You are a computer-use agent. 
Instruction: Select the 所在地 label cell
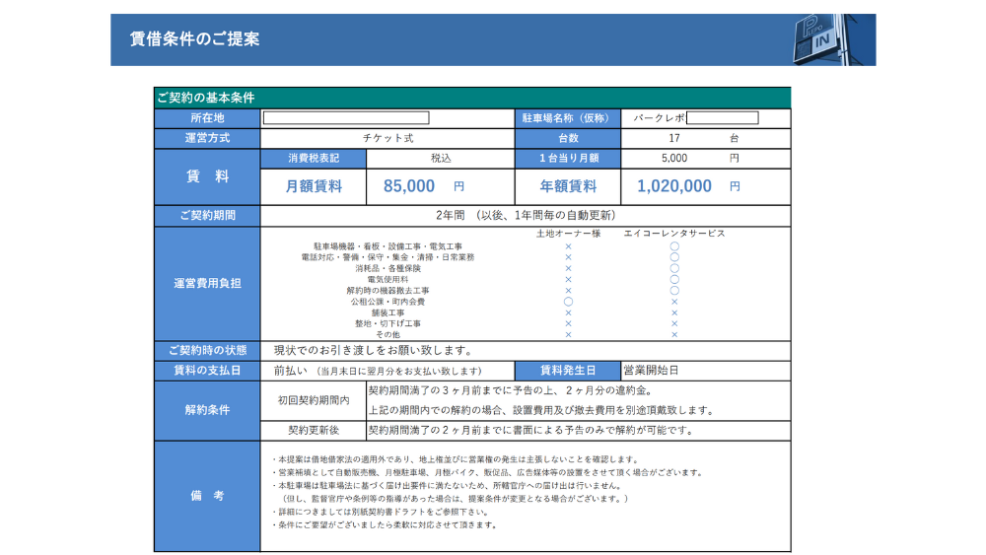coord(207,118)
